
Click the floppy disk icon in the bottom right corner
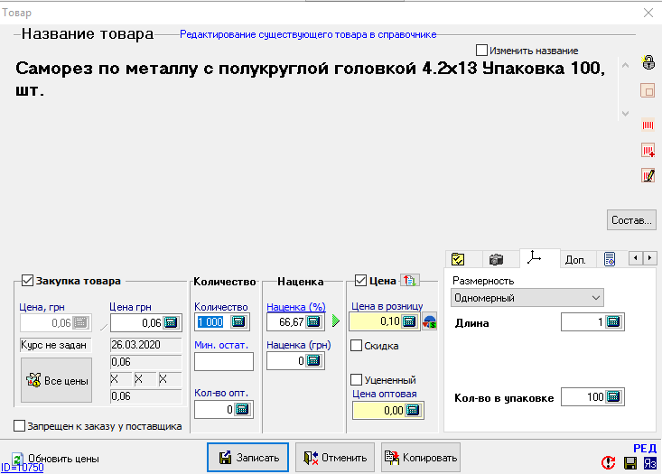pyautogui.click(x=630, y=462)
